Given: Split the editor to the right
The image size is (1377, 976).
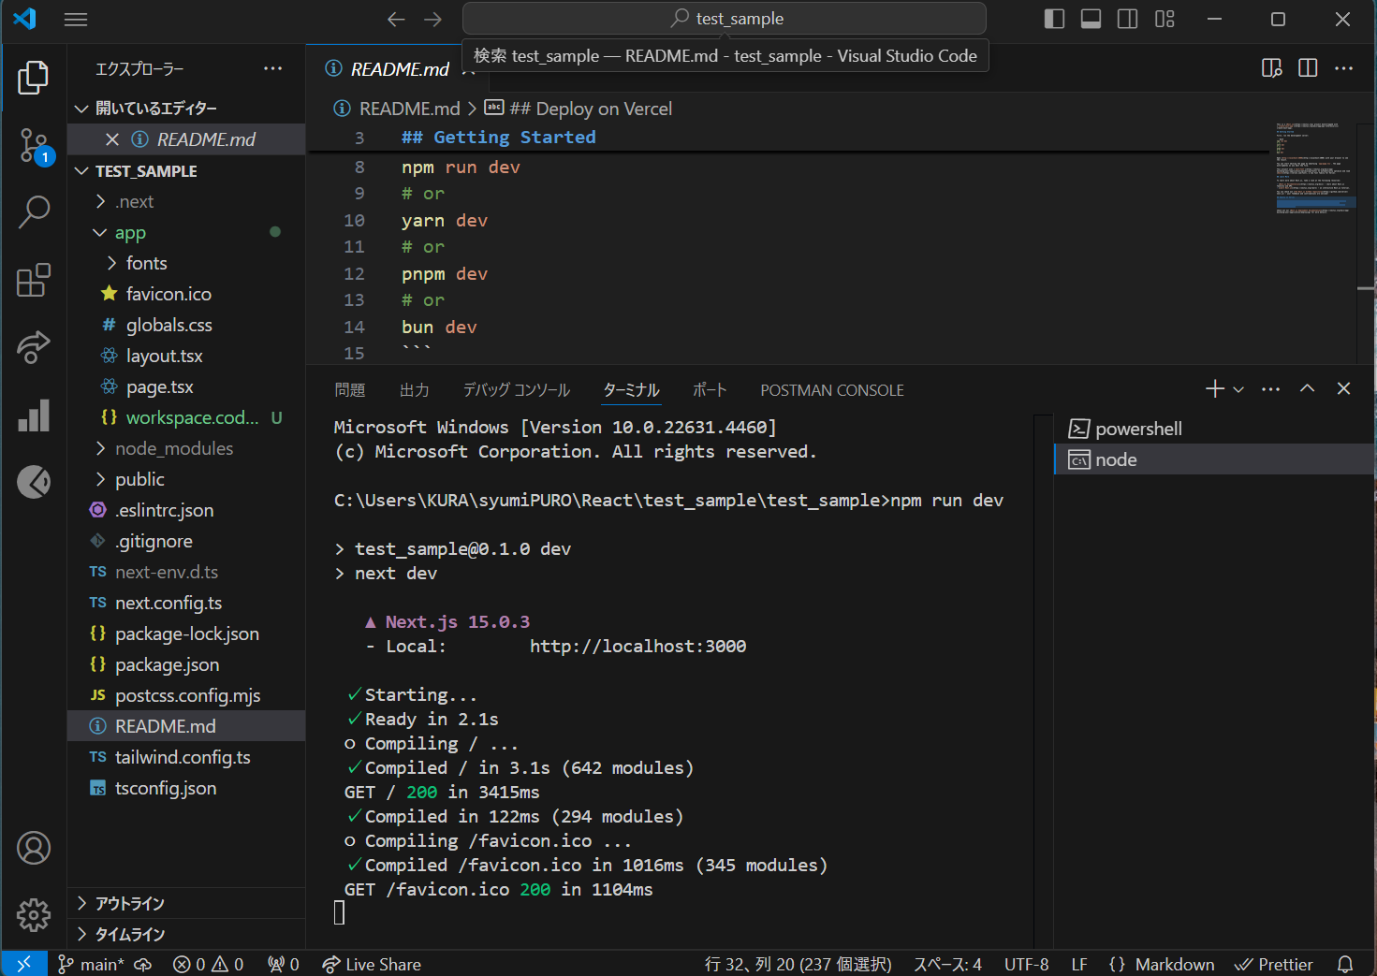Looking at the screenshot, I should [1308, 68].
